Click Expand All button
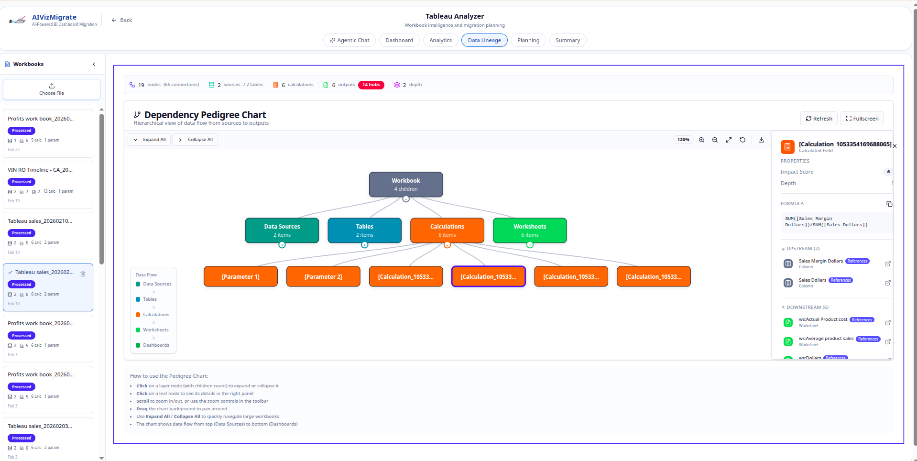 [x=149, y=140]
